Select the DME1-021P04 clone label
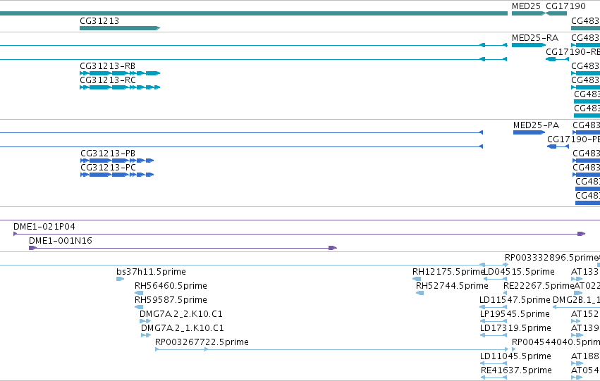 coord(44,227)
